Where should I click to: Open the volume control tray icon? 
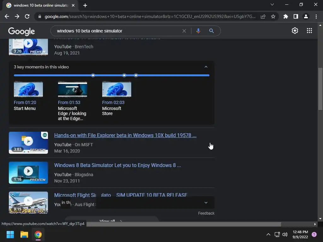[x=285, y=234]
